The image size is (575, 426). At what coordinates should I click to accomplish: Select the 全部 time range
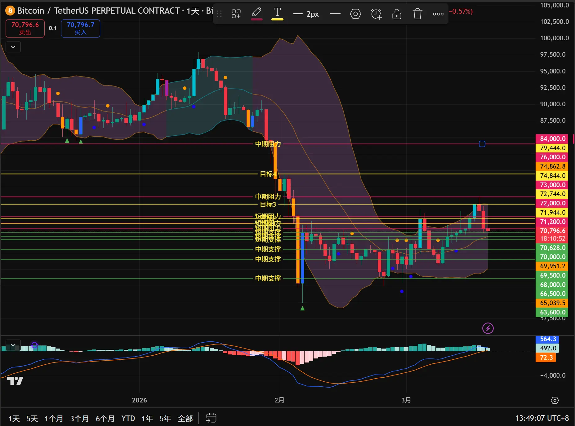point(185,419)
